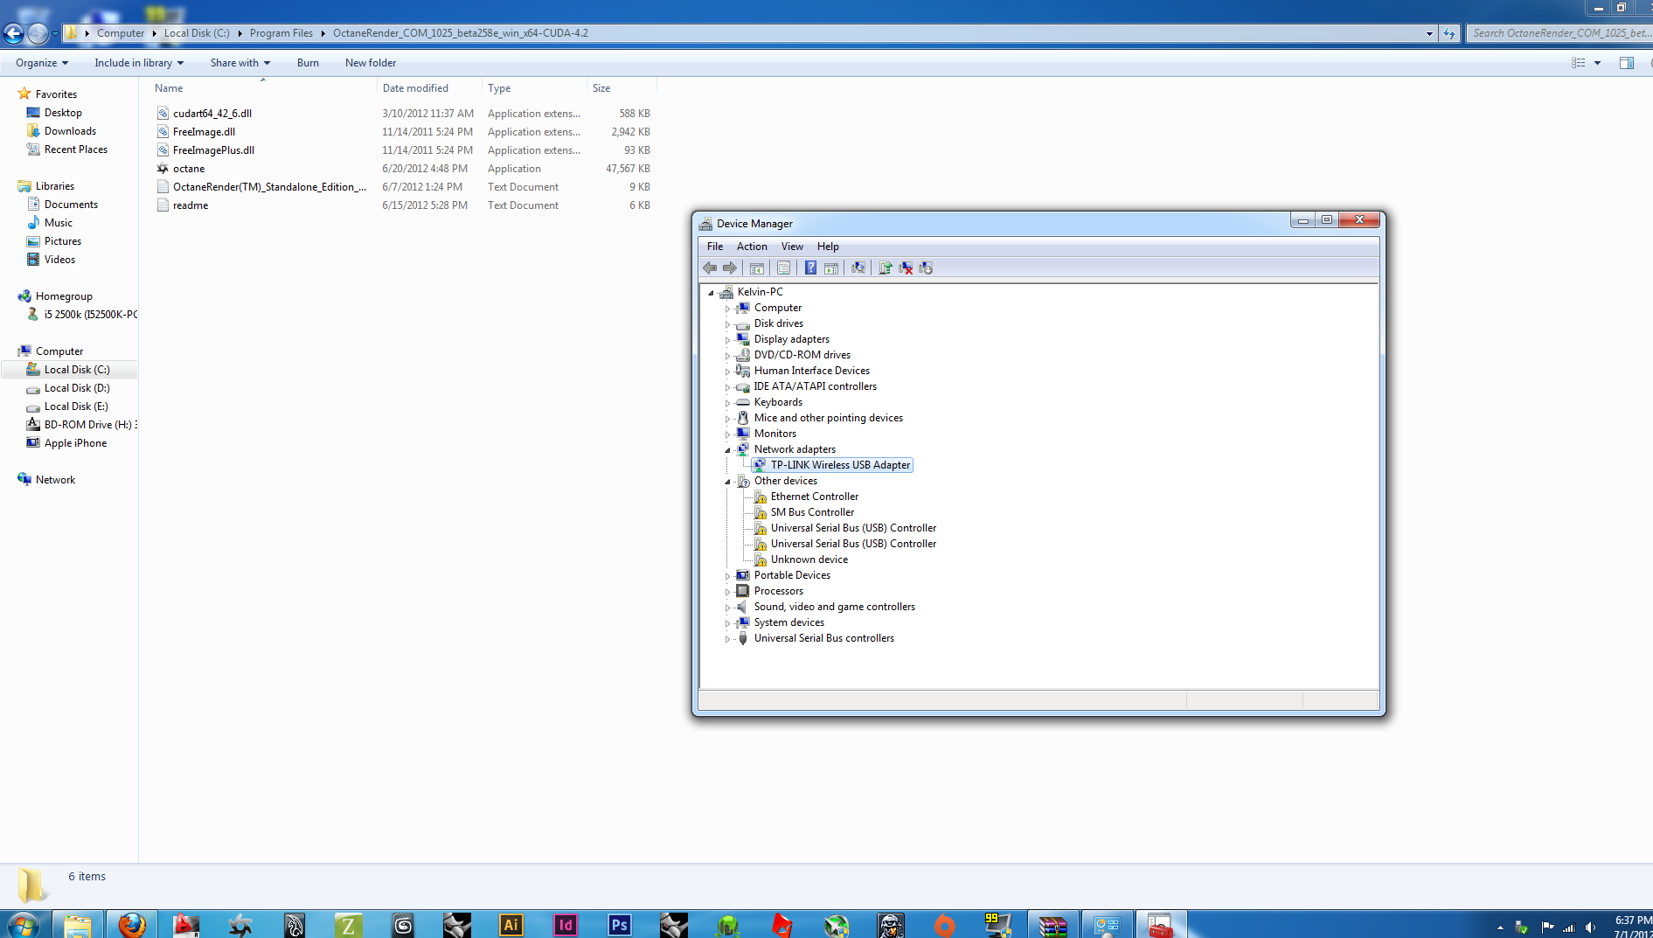Open Local Disk (D:) in navigation pane

[x=77, y=388]
